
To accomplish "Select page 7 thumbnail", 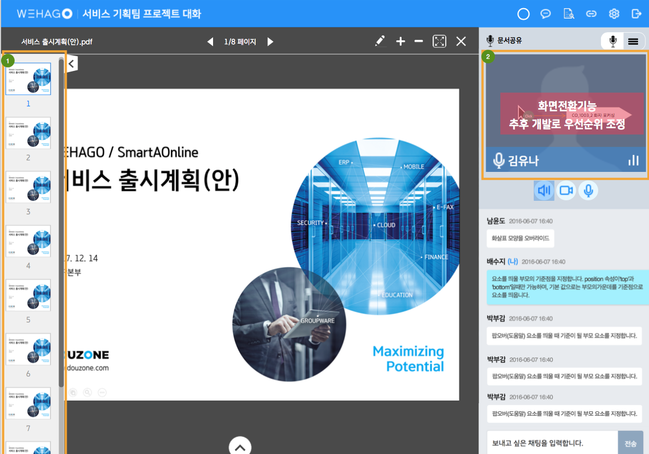I will click(x=28, y=403).
